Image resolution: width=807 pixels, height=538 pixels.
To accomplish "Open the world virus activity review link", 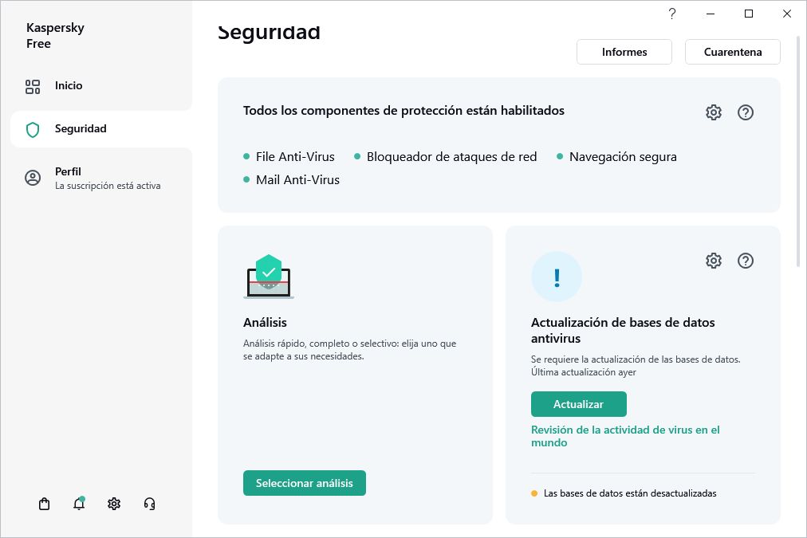I will [x=625, y=436].
